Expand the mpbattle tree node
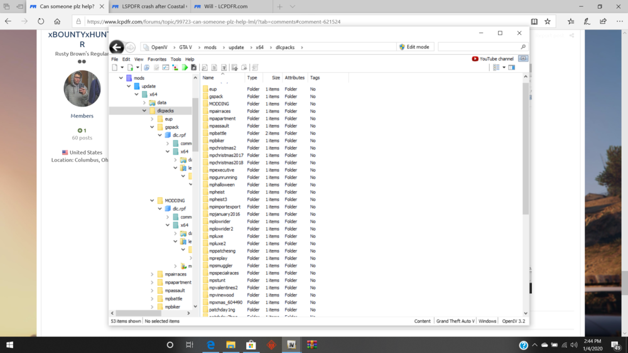The width and height of the screenshot is (628, 353). pos(152,298)
